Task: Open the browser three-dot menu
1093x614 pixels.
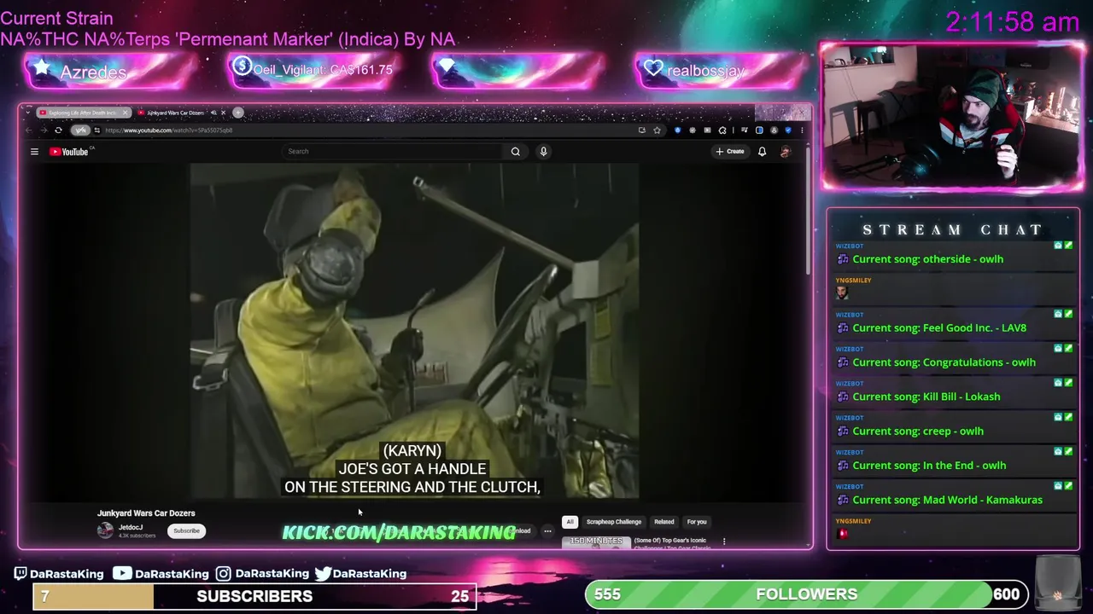Action: [x=802, y=130]
